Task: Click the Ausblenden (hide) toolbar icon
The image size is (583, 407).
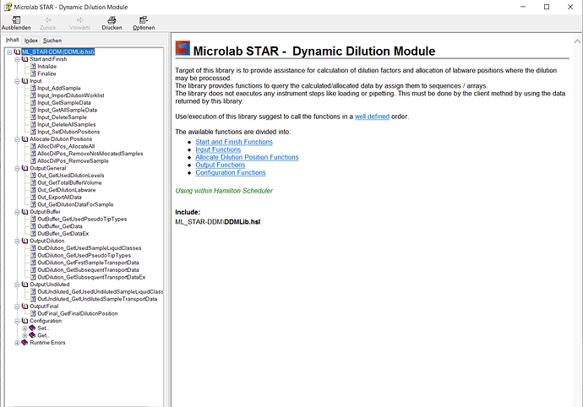Action: [x=16, y=19]
